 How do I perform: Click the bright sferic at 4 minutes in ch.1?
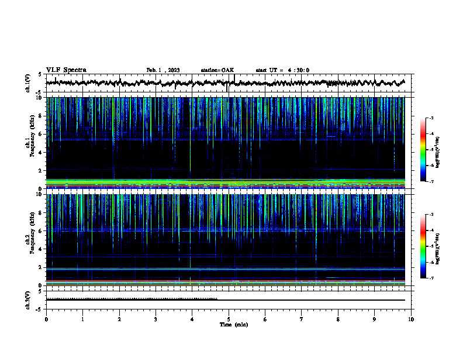tap(190, 139)
